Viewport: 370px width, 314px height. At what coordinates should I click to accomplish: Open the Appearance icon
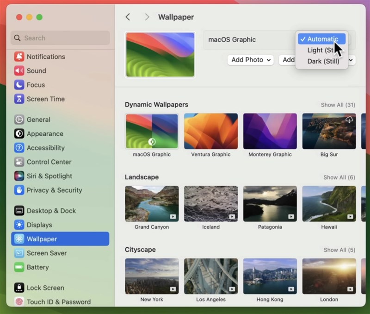pyautogui.click(x=19, y=134)
